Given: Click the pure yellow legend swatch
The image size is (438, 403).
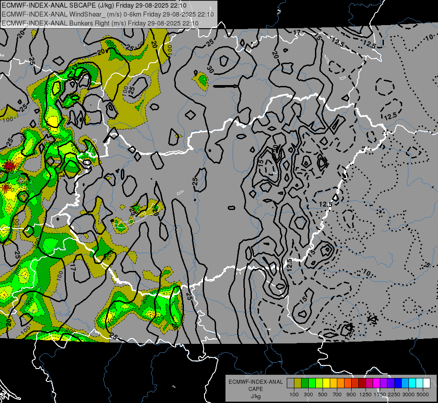Looking at the screenshot, I should point(327,383).
